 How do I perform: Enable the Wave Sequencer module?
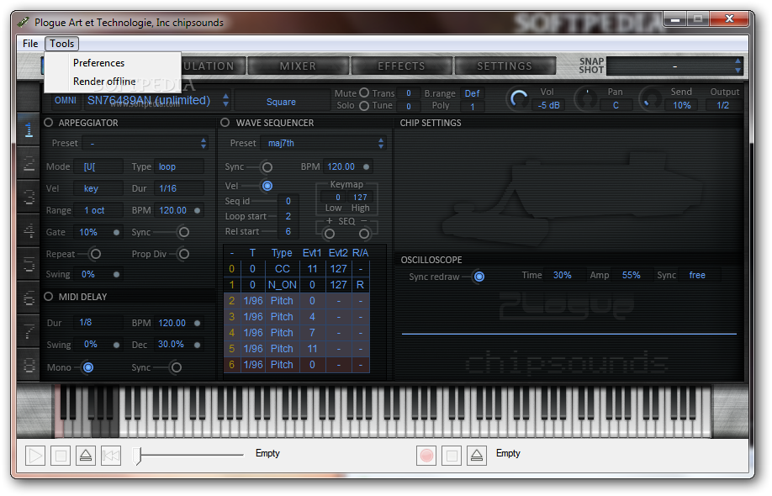coord(225,123)
